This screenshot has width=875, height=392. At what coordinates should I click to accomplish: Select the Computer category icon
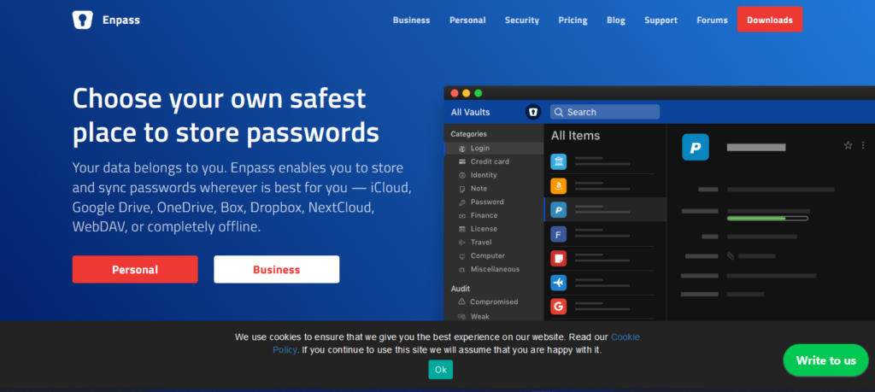click(x=461, y=256)
